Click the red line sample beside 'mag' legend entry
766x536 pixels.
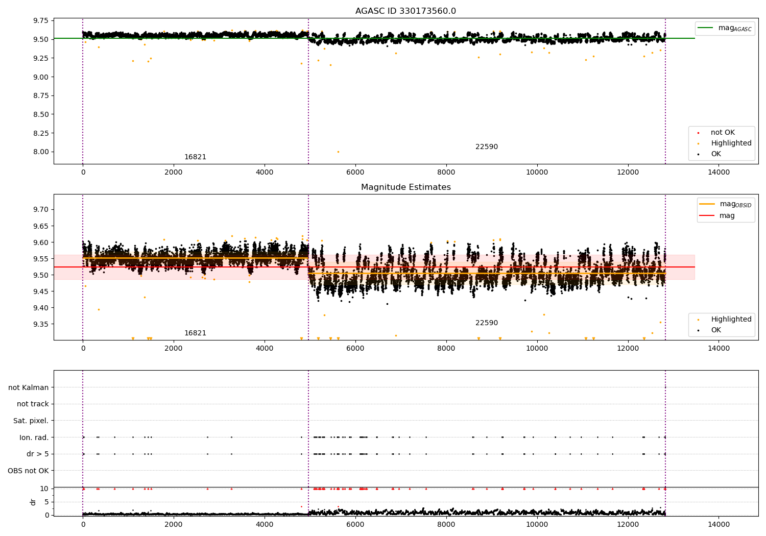707,216
